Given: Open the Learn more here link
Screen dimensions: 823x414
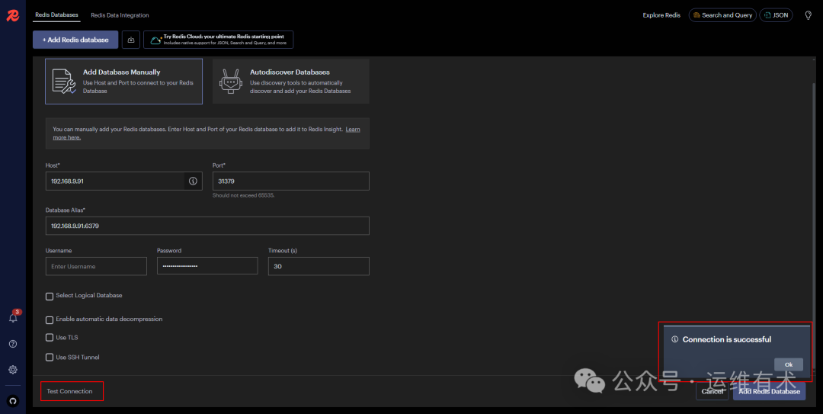Looking at the screenshot, I should [353, 130].
